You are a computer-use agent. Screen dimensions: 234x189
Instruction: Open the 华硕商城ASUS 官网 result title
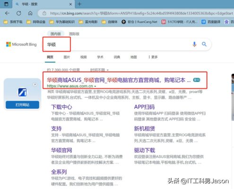(119, 80)
